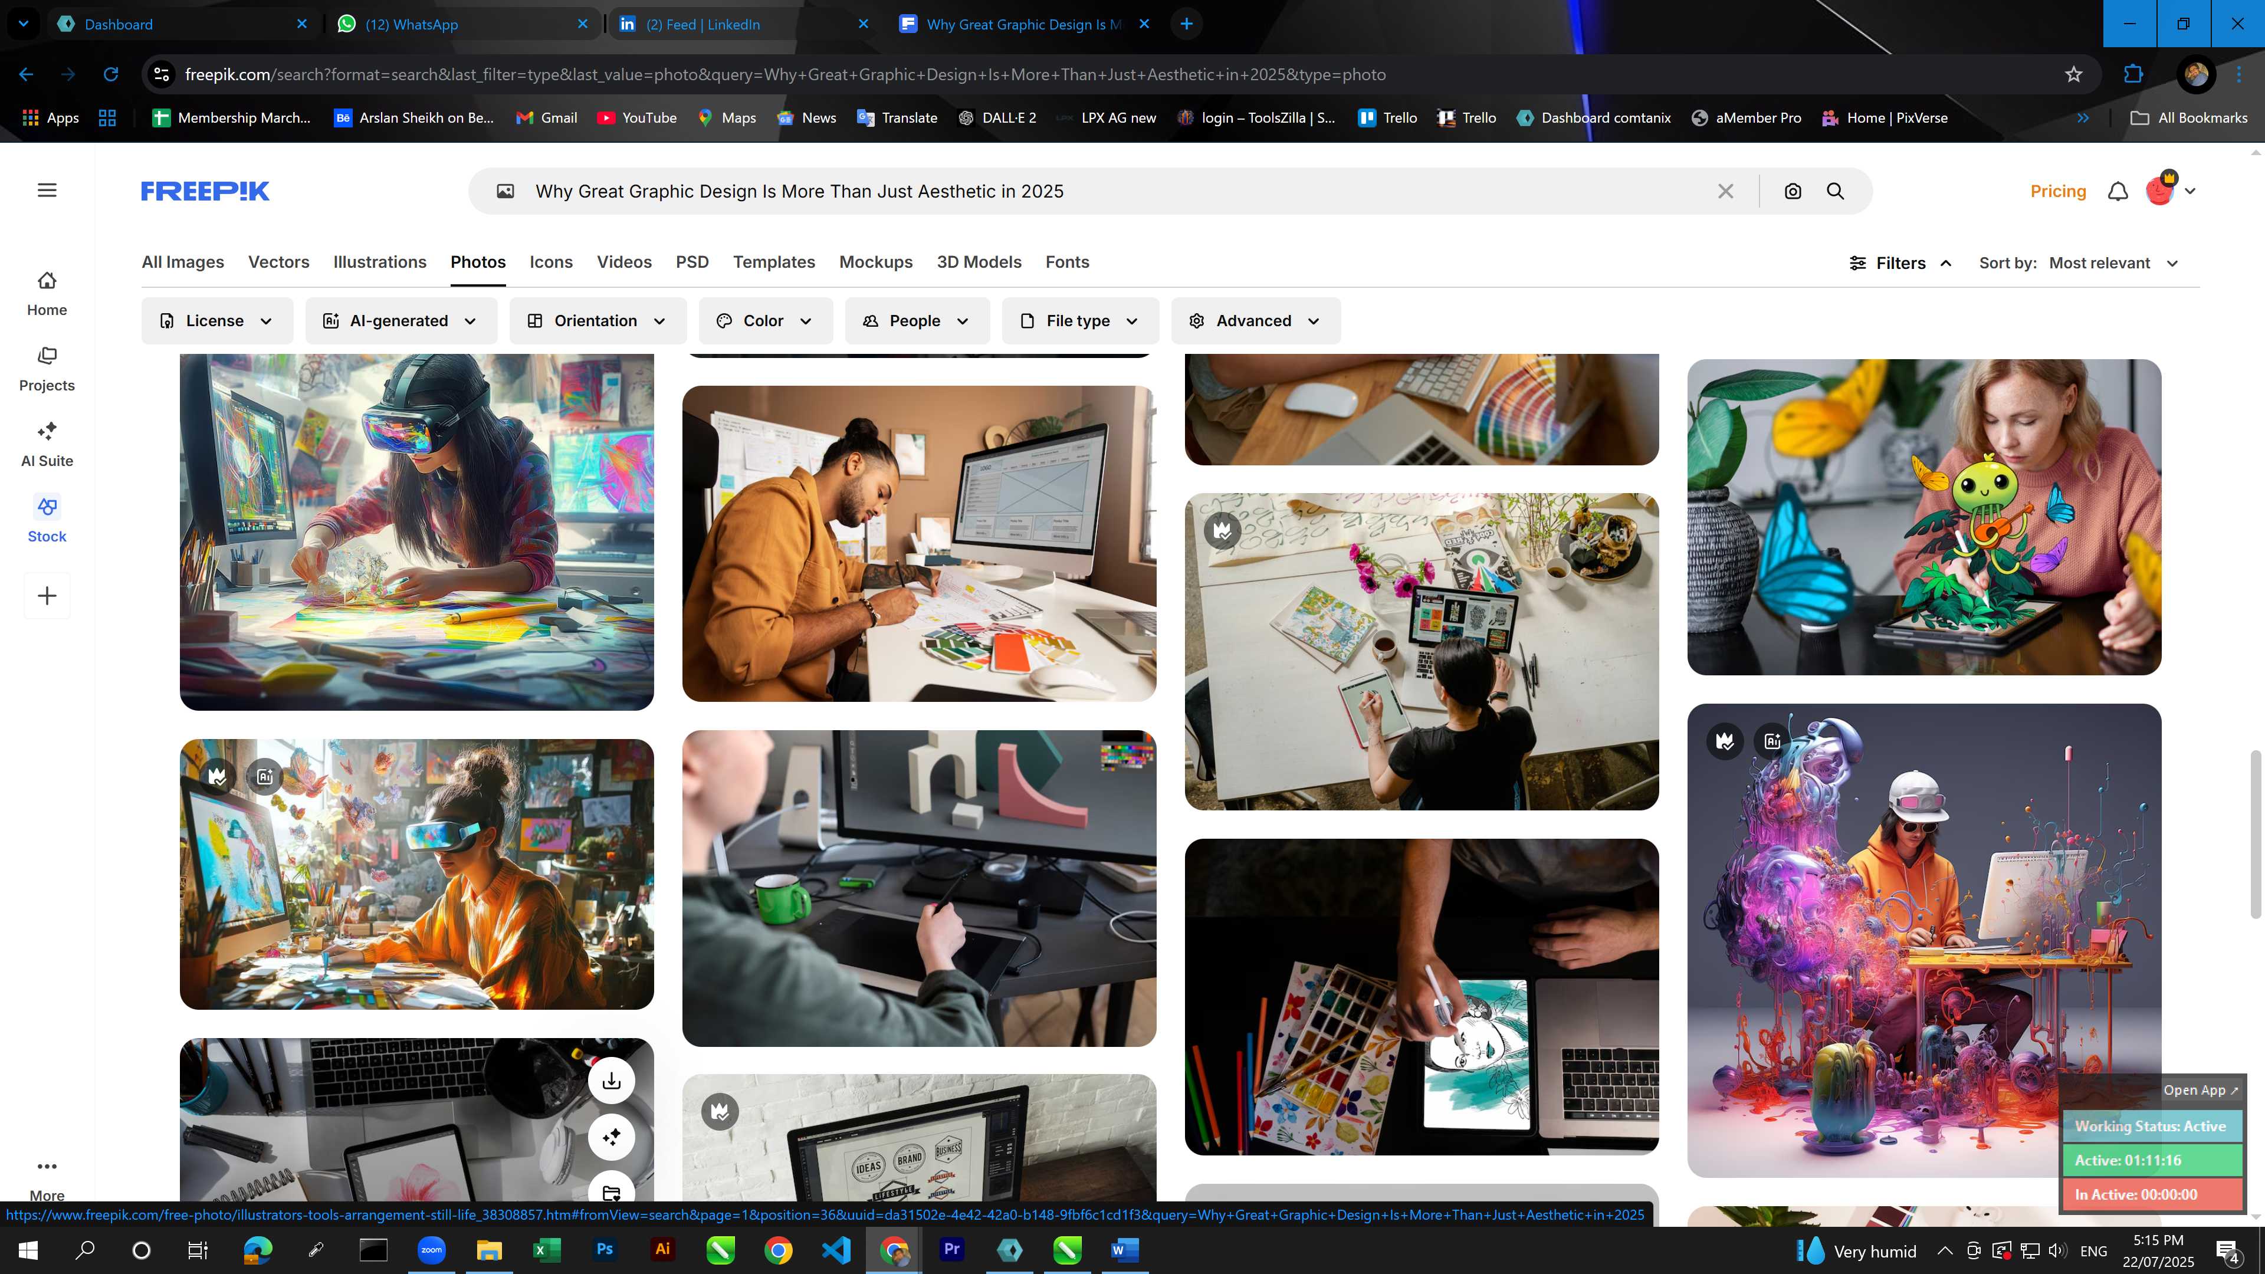
Task: Expand License filter dropdown
Action: [x=216, y=321]
